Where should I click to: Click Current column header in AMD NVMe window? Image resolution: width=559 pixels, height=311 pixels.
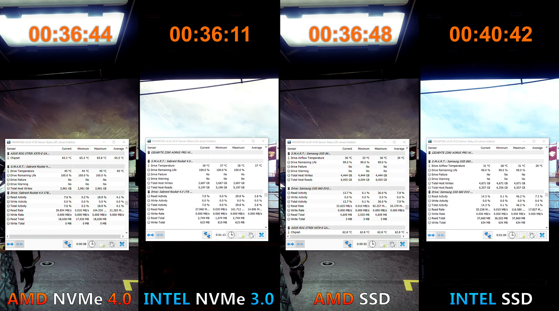[67, 149]
